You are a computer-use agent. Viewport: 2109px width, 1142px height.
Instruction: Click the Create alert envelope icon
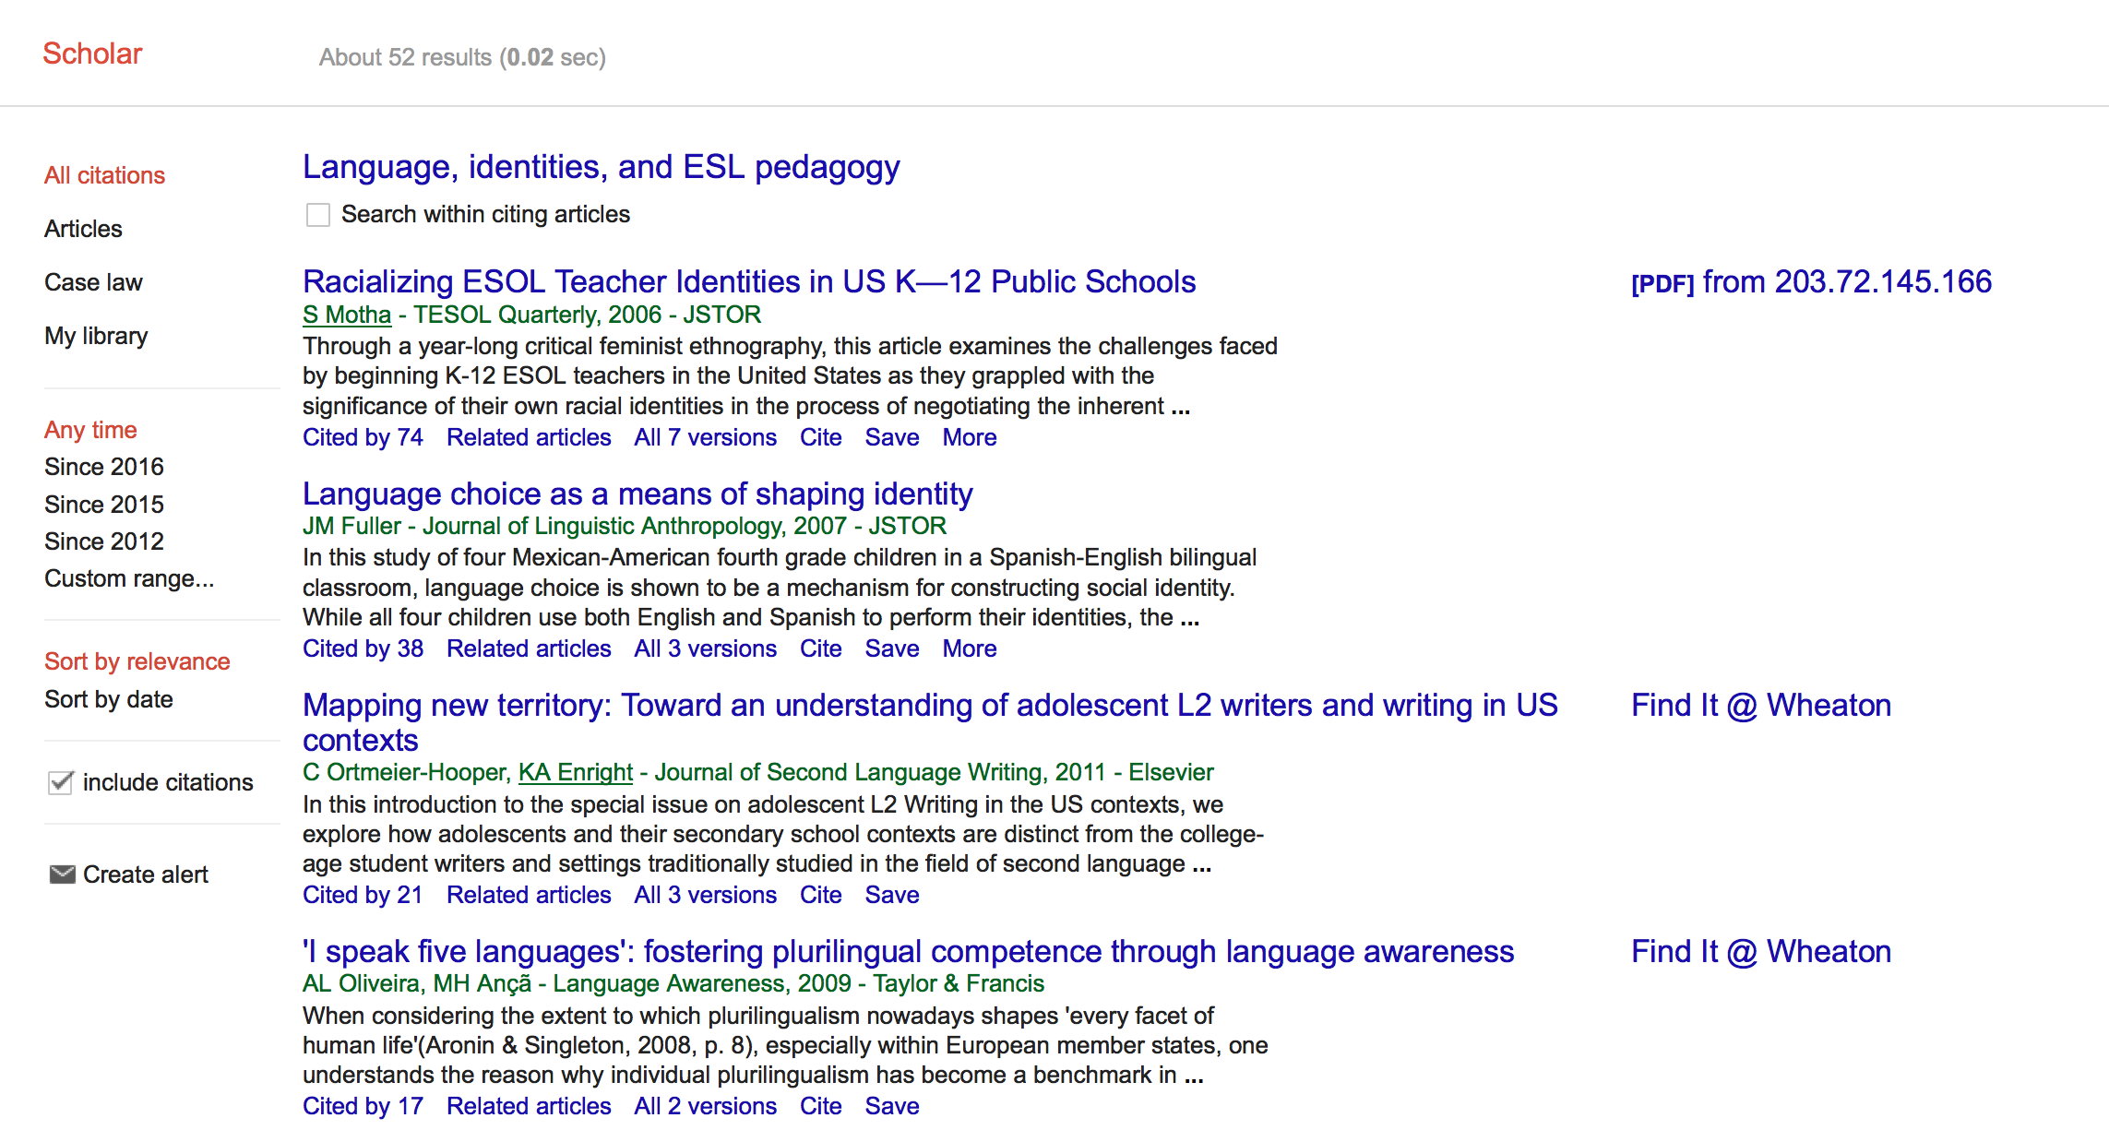[62, 874]
